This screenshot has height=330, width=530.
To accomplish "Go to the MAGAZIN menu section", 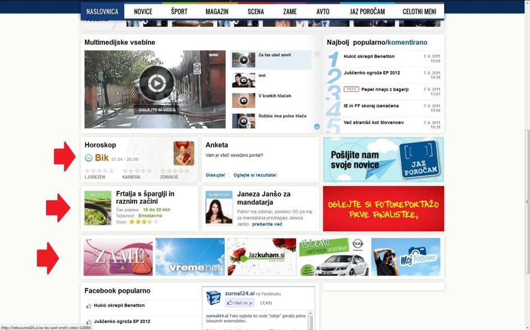I will [x=217, y=11].
